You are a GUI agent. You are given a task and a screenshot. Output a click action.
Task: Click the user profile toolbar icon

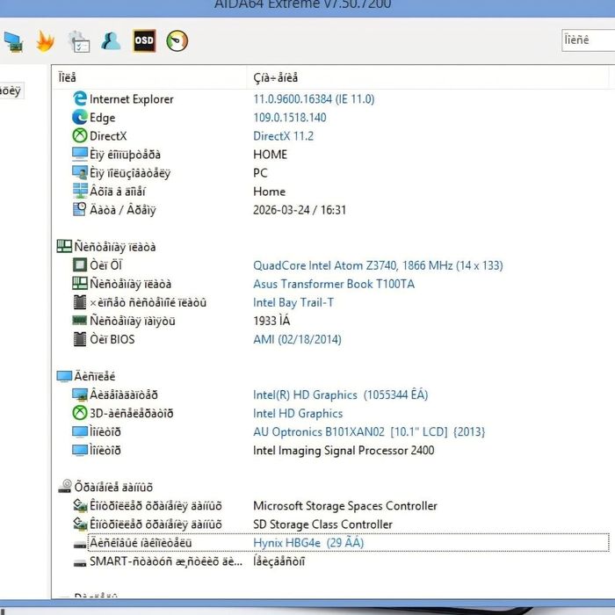[111, 40]
